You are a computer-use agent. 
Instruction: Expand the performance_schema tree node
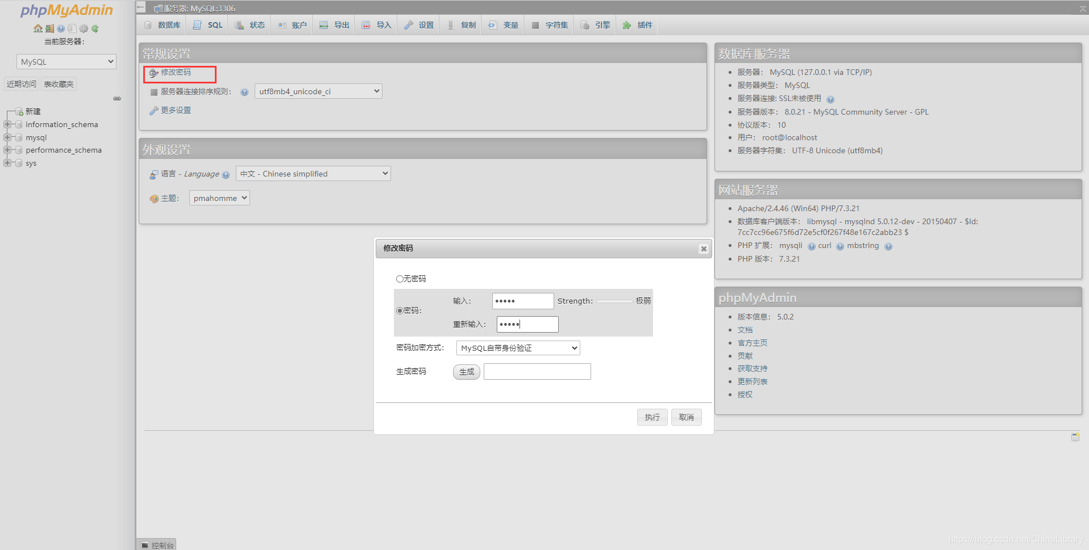tap(7, 150)
